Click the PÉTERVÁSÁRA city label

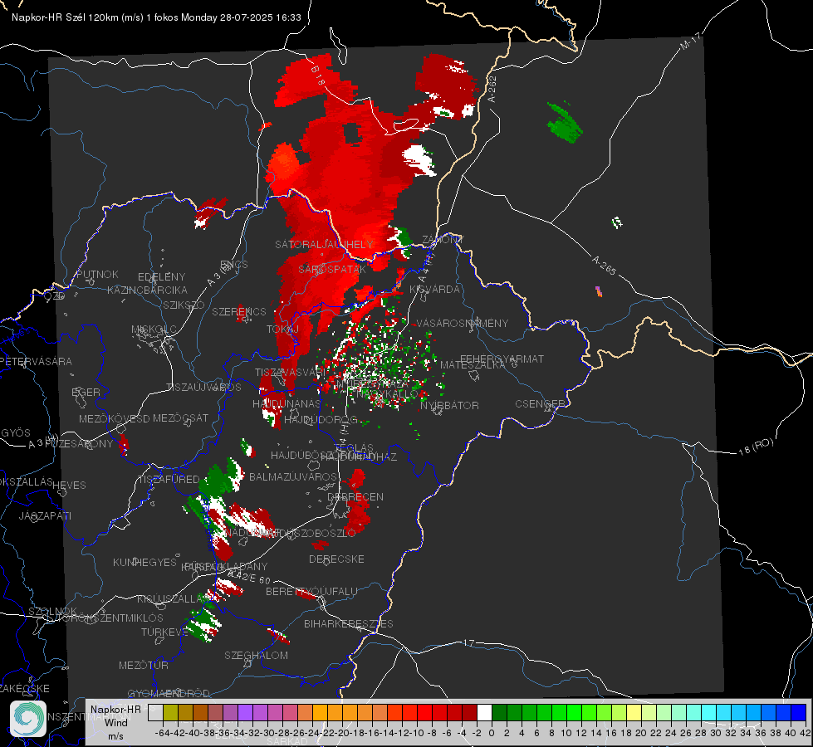(36, 361)
